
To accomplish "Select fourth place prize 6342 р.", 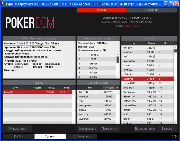I will point(97,68).
